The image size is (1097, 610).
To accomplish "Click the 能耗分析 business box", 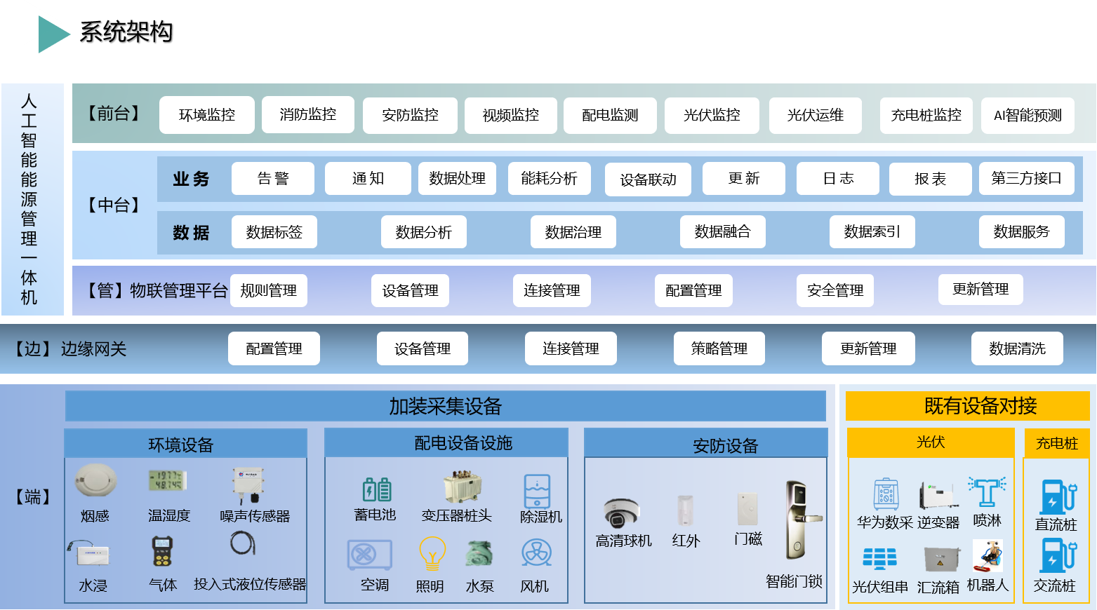I will [x=549, y=179].
